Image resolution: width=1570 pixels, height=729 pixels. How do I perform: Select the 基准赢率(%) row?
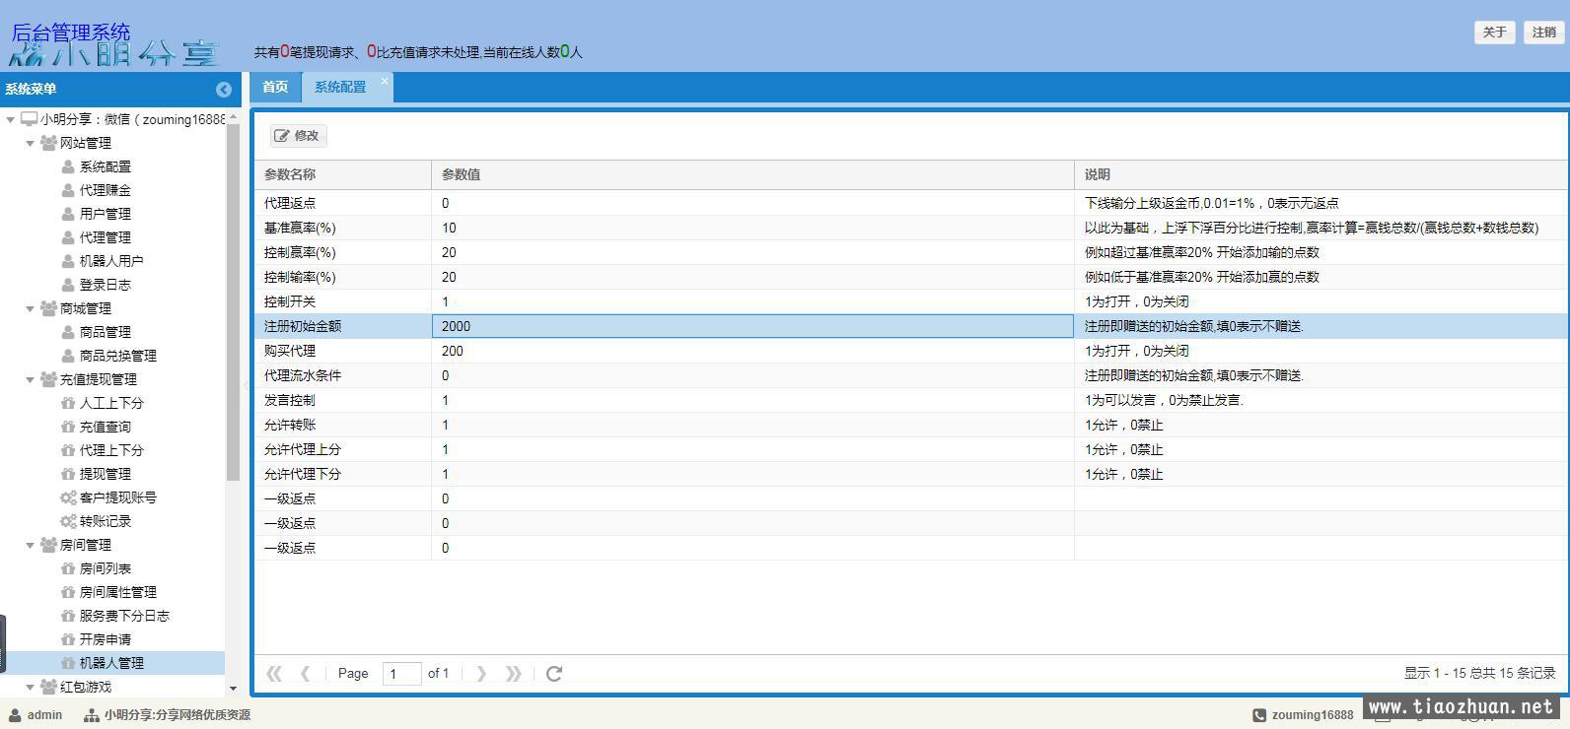pos(910,228)
